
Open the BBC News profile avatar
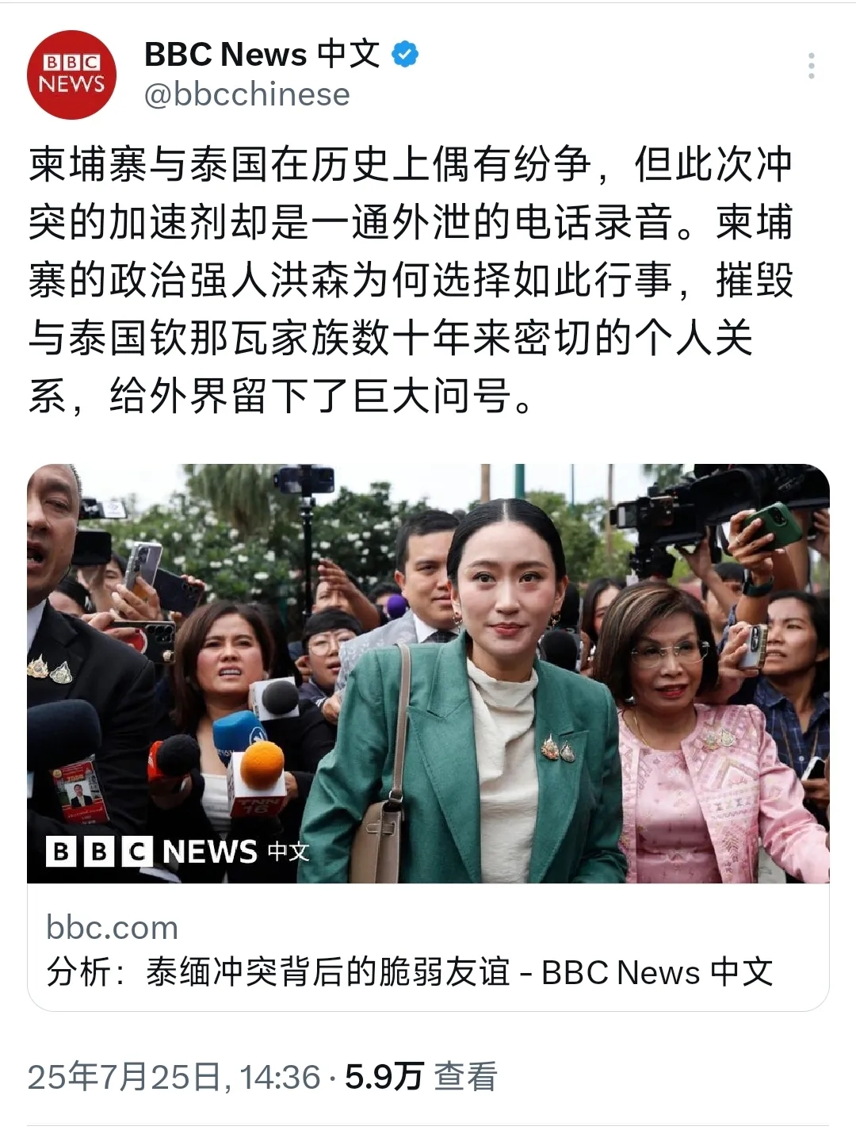click(71, 75)
